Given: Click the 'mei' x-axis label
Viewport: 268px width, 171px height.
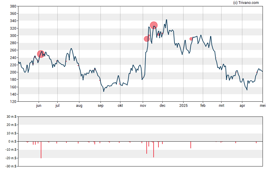Looking at the screenshot, I should [263, 106].
